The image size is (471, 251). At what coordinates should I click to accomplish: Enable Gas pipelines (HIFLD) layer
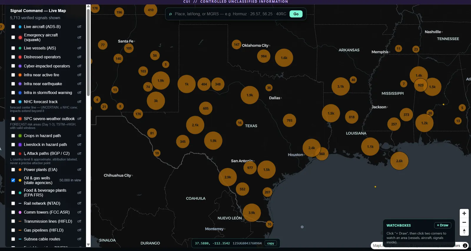(x=13, y=230)
